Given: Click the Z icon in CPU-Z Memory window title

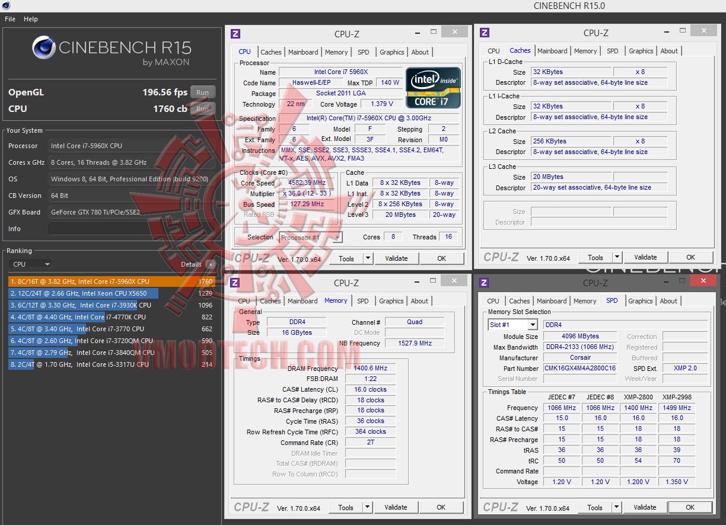Looking at the screenshot, I should coord(235,283).
